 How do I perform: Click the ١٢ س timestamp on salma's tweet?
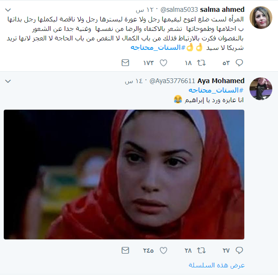tap(144, 10)
